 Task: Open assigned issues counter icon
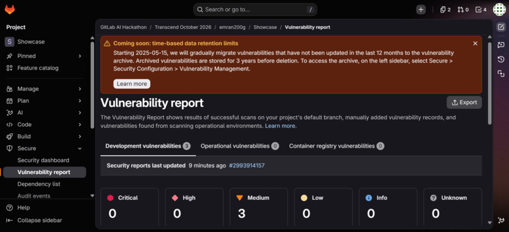(x=445, y=9)
